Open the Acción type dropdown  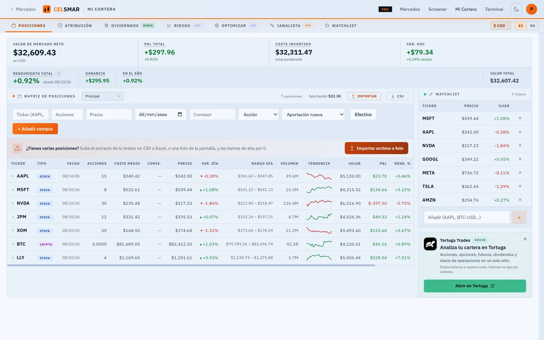258,115
